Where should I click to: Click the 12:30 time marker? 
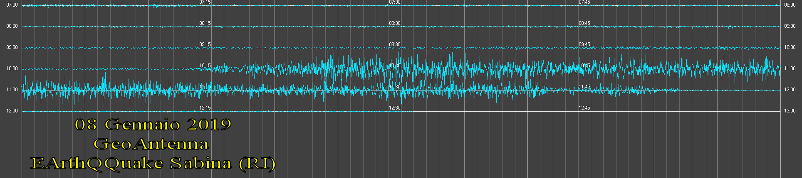[x=395, y=108]
